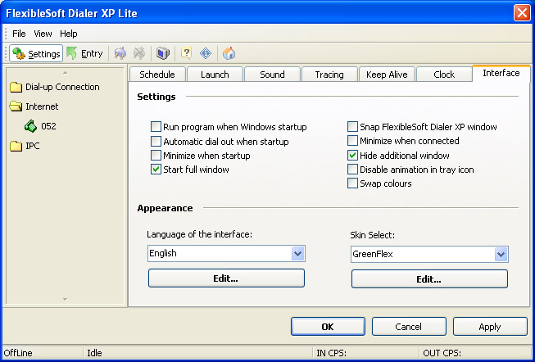Viewport: 535px width, 362px height.
Task: Uncheck Hide additional window
Action: pyautogui.click(x=352, y=156)
